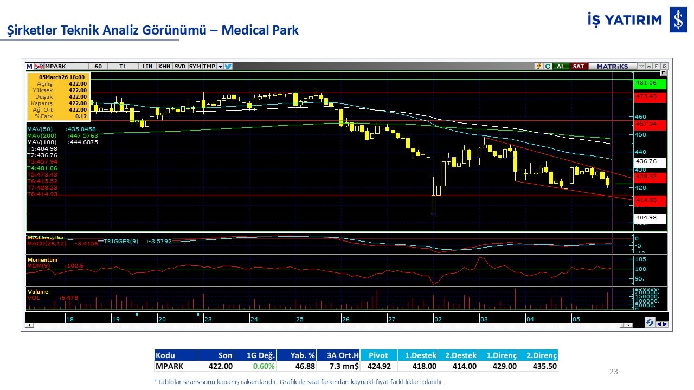The image size is (694, 390).
Task: Click the Matriks M logo icon
Action: [x=29, y=67]
